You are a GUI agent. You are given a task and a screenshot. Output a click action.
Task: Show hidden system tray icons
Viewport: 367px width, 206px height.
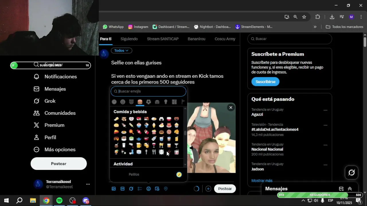coord(303,200)
